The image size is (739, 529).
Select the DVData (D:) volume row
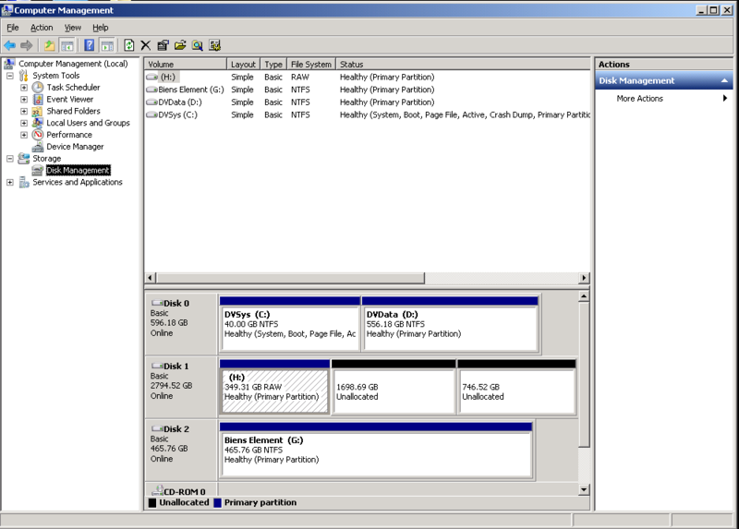tap(368, 102)
